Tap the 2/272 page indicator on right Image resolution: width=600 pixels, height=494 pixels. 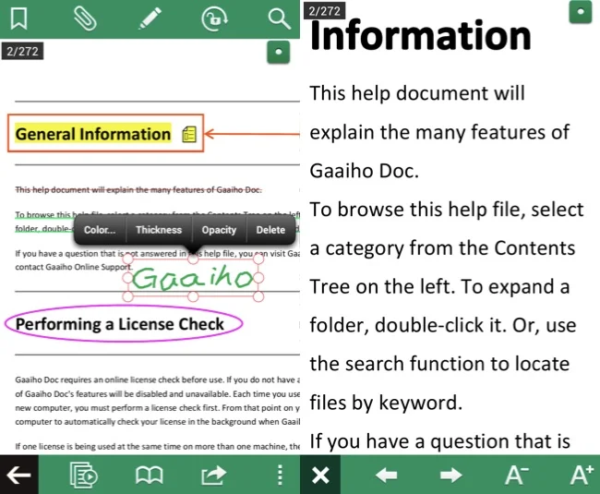coord(325,10)
